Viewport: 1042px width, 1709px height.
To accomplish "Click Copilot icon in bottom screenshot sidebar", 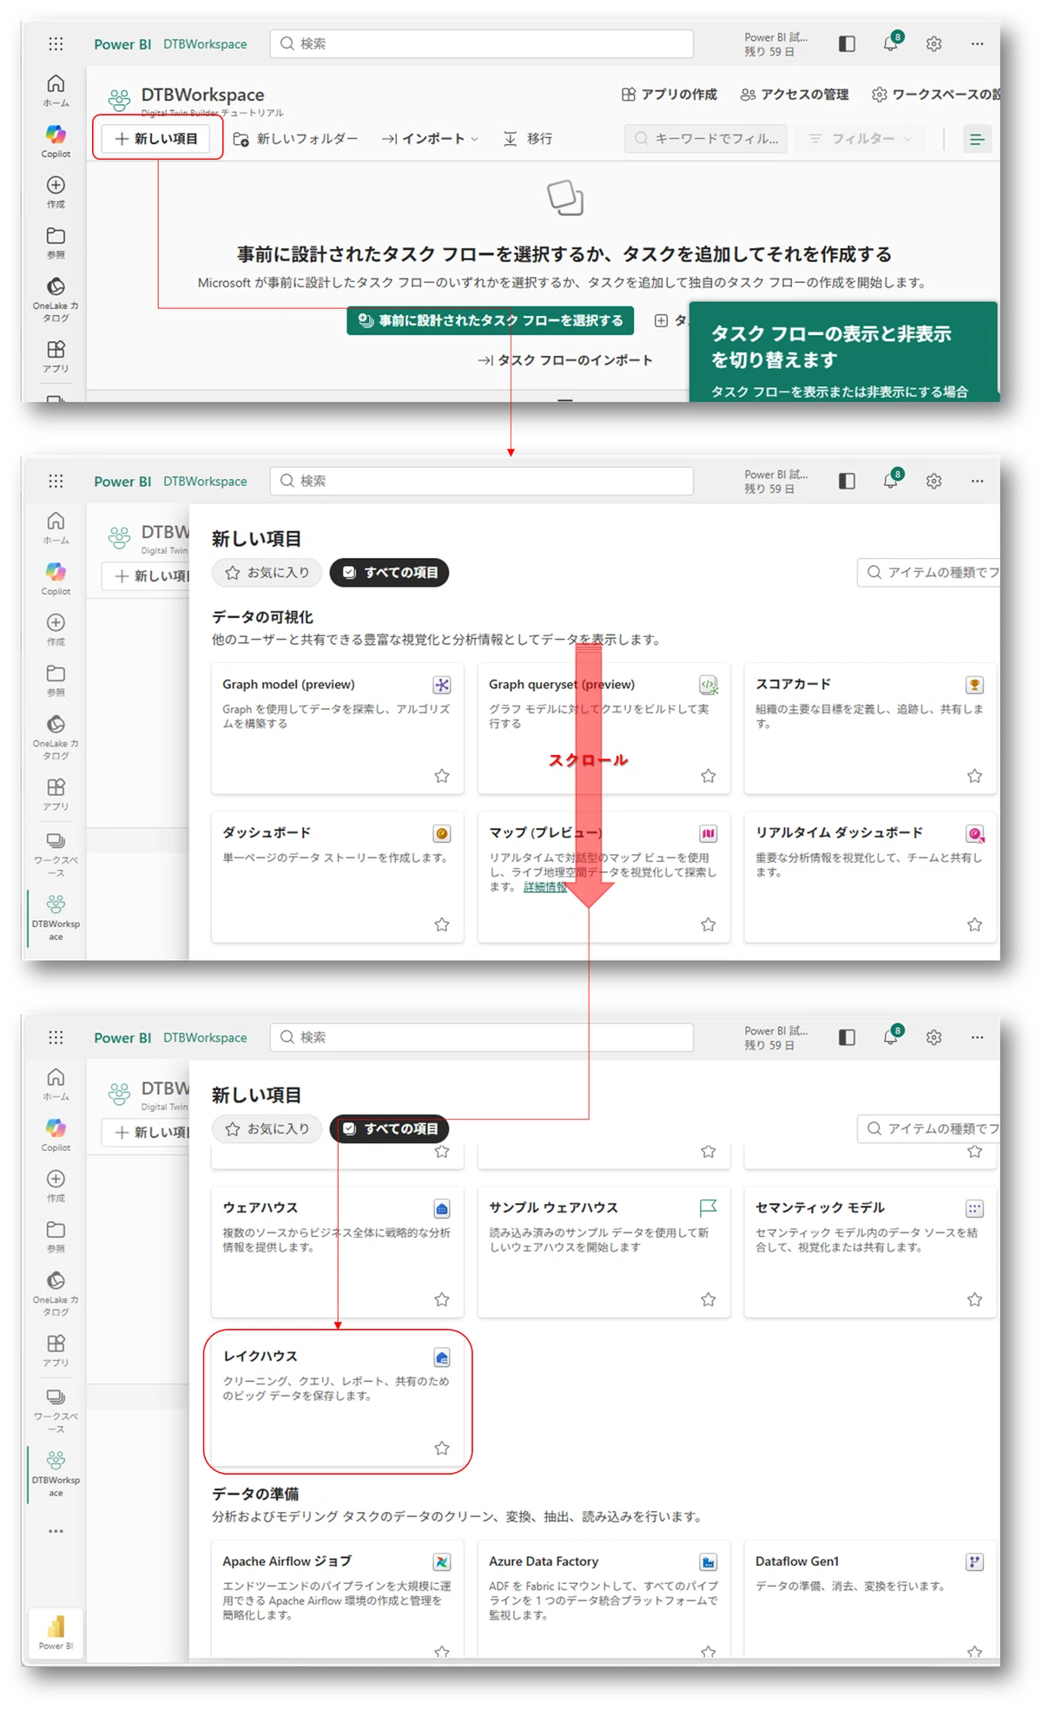I will (56, 1128).
